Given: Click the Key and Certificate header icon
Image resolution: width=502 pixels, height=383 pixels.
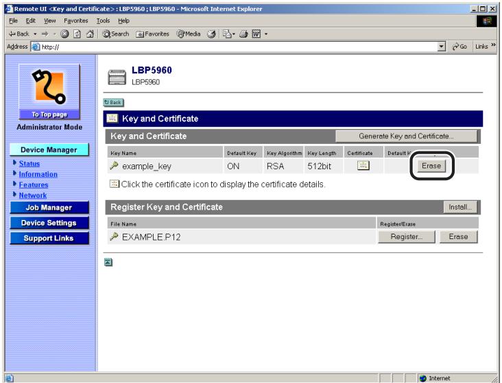Looking at the screenshot, I should coord(112,119).
